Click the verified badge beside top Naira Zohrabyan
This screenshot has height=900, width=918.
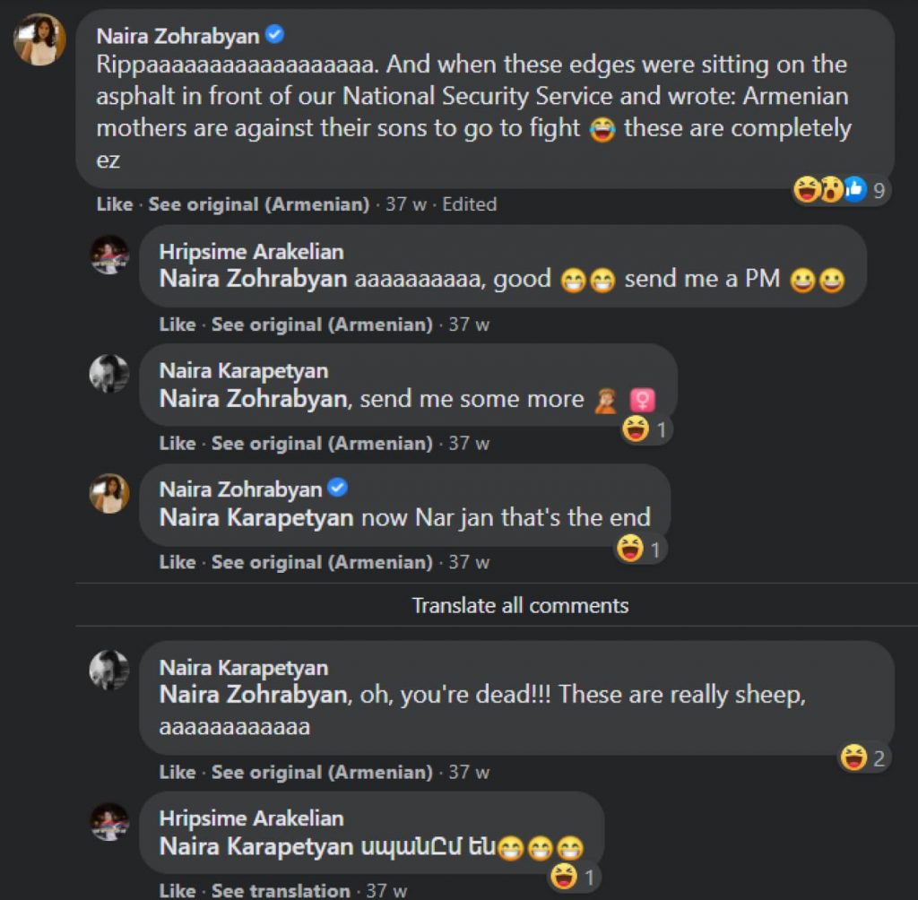[x=275, y=36]
